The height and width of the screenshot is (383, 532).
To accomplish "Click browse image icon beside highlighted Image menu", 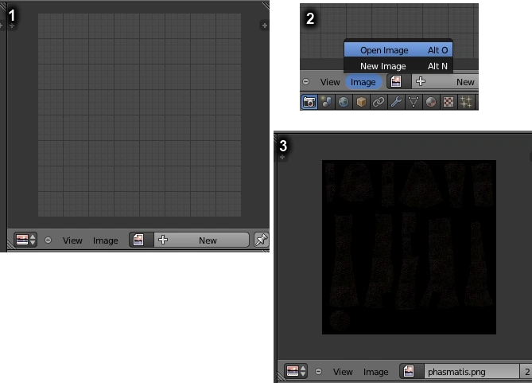I will (x=398, y=81).
